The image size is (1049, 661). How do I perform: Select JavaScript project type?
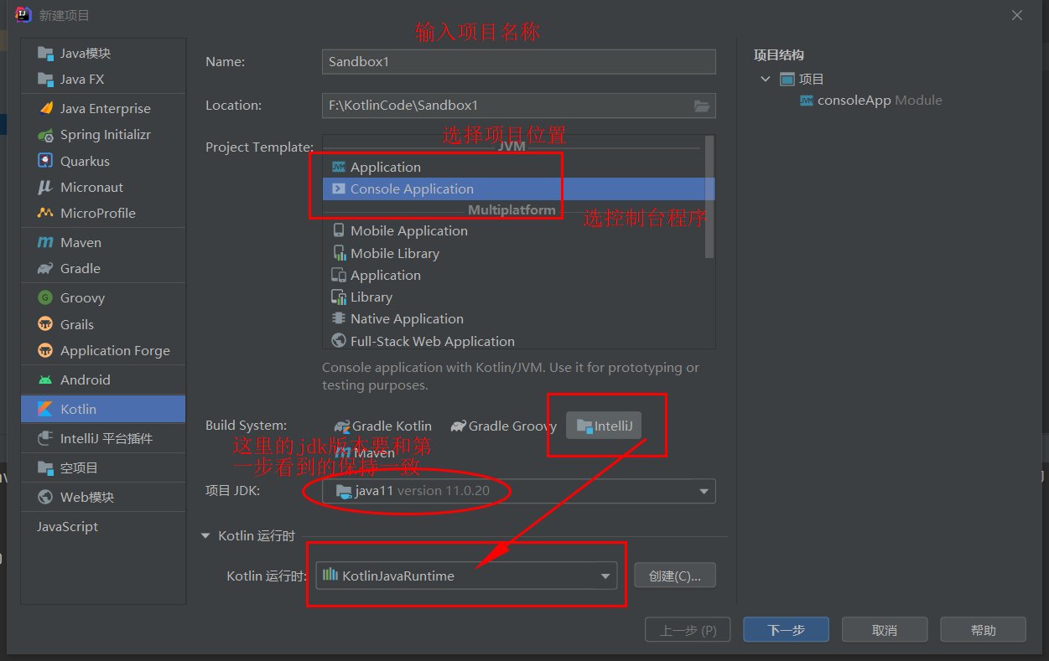103,526
